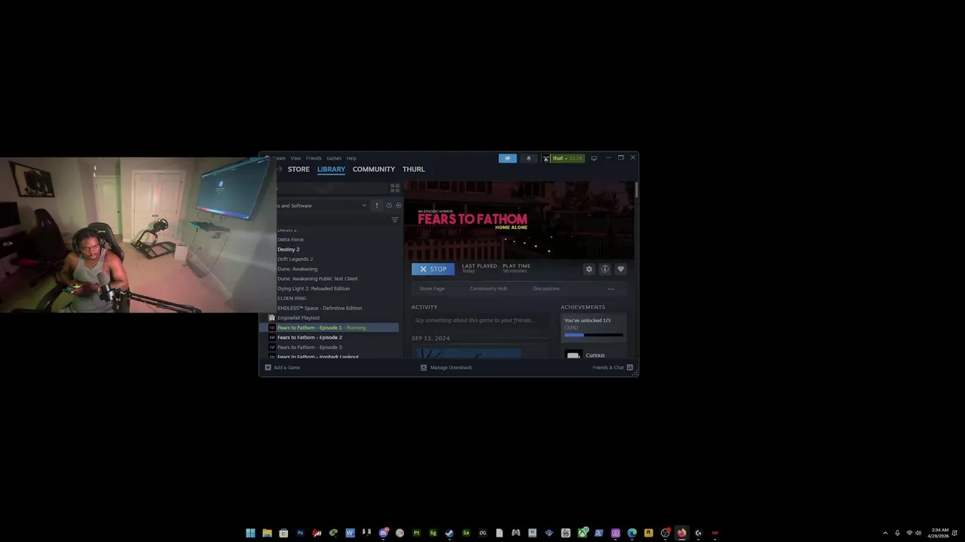Open File Explorer from the taskbar
Viewport: 965px width, 542px height.
point(267,533)
